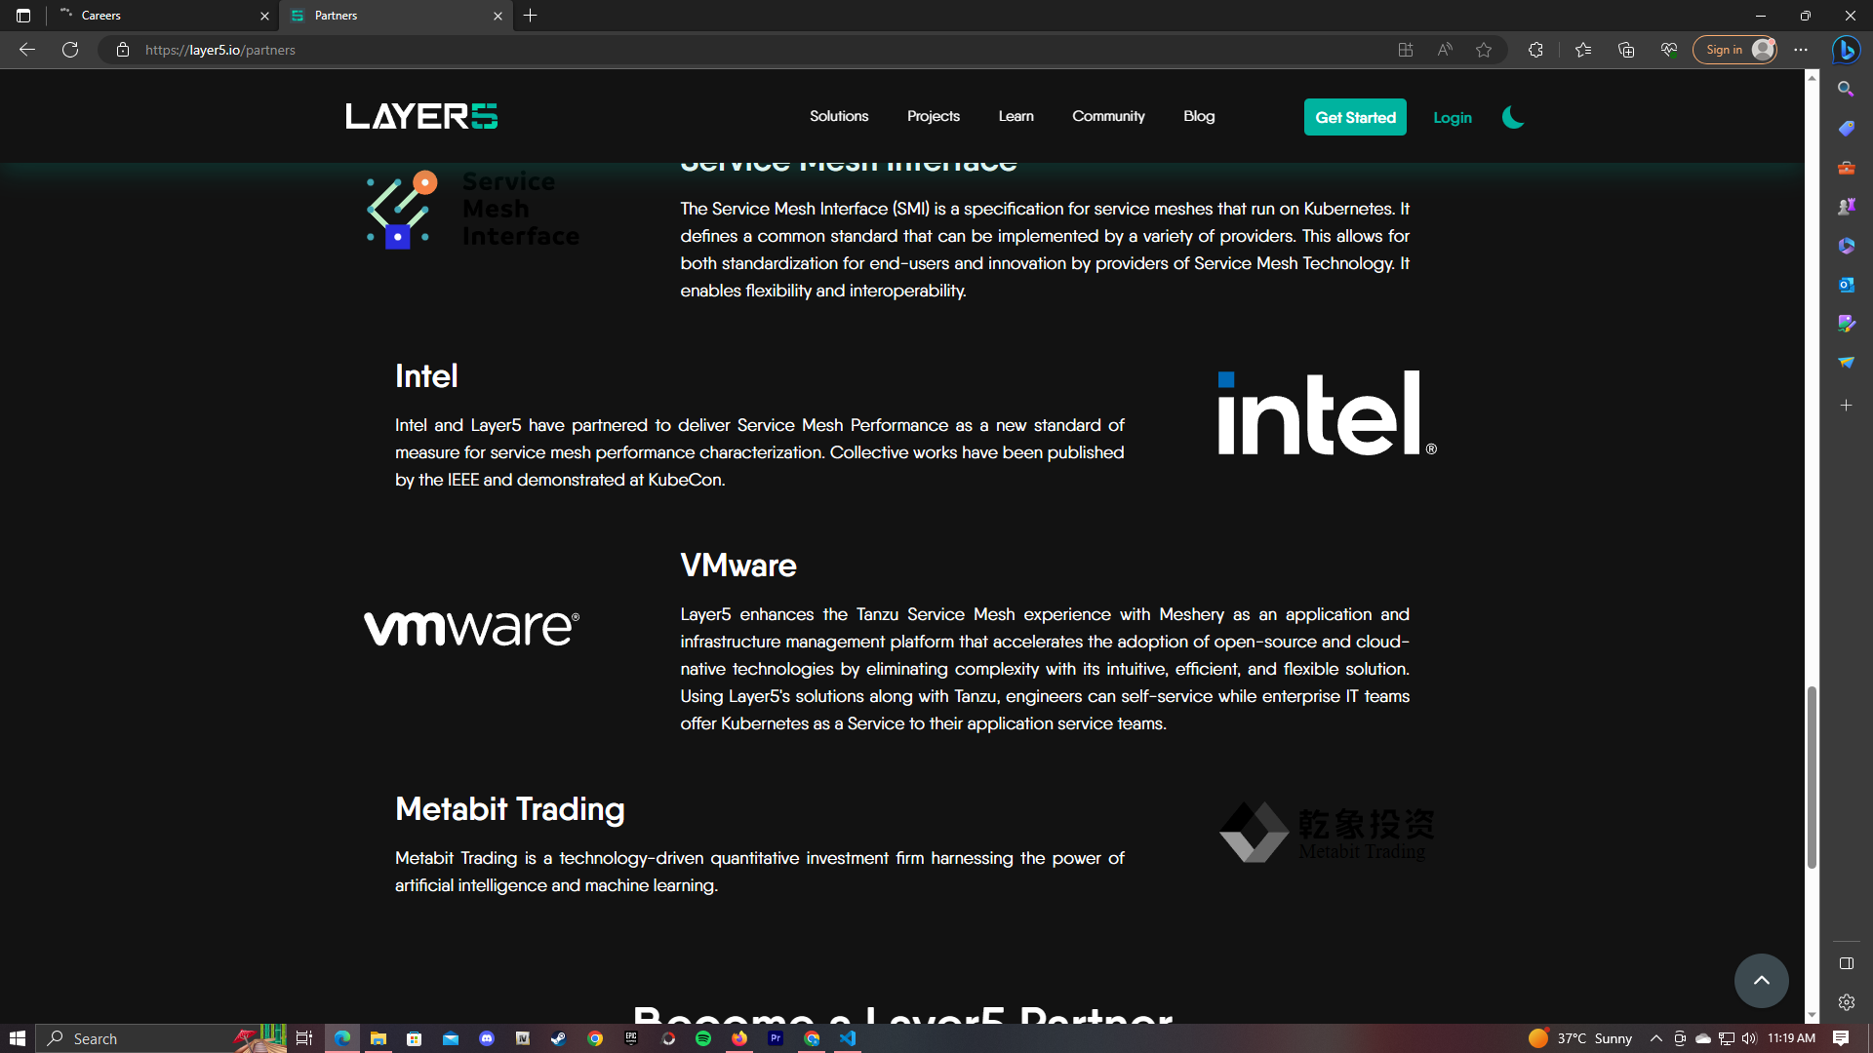Open Discord from the taskbar
Viewport: 1873px width, 1053px height.
point(487,1038)
